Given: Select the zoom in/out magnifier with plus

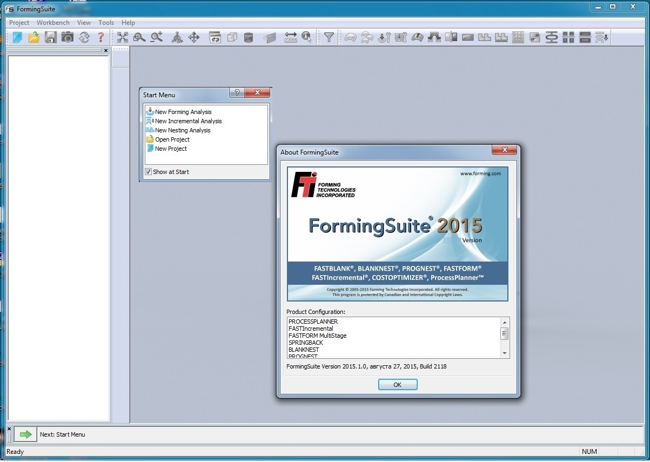Looking at the screenshot, I should pyautogui.click(x=157, y=37).
